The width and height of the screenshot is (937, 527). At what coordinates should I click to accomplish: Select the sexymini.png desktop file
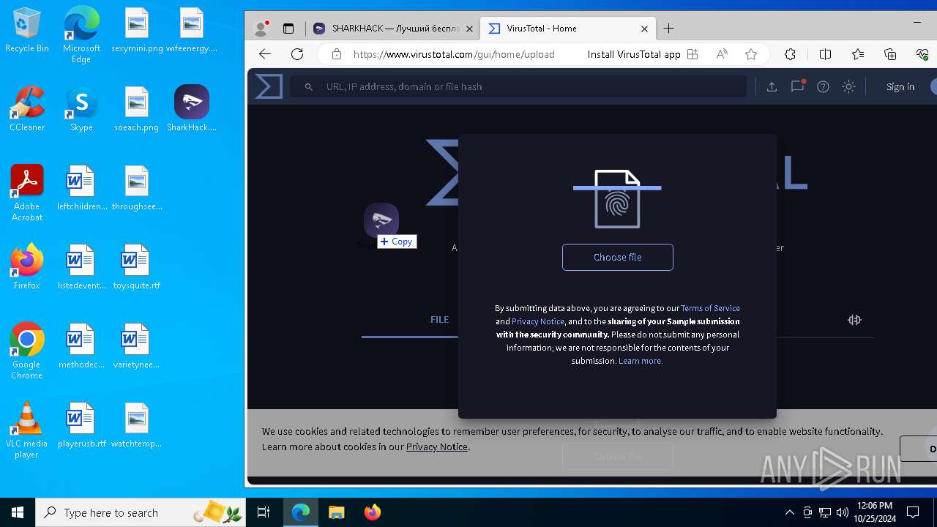point(137,31)
